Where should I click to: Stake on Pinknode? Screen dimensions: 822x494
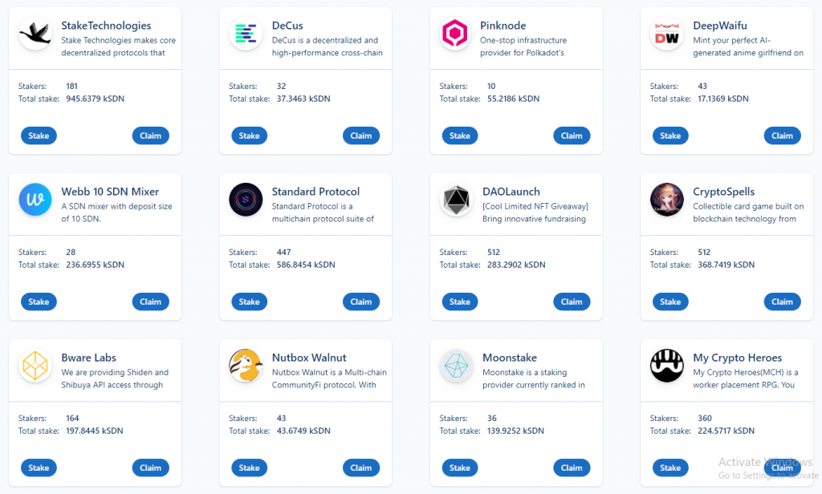tap(460, 136)
